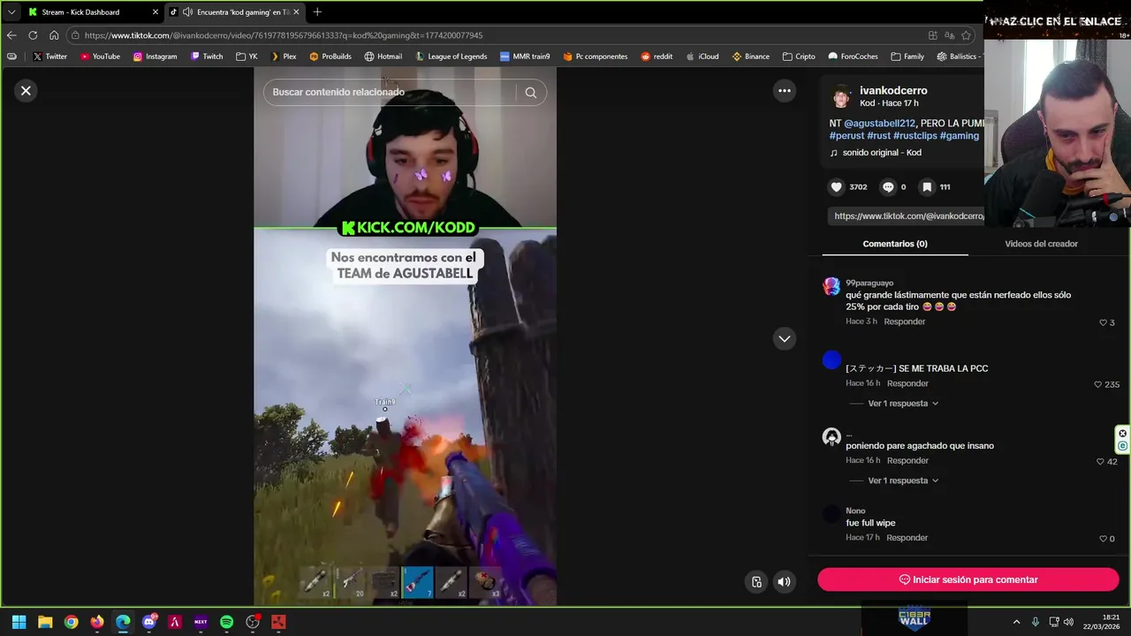The image size is (1131, 636).
Task: Like the 'poniendo pare agachado' comment
Action: [x=1100, y=461]
